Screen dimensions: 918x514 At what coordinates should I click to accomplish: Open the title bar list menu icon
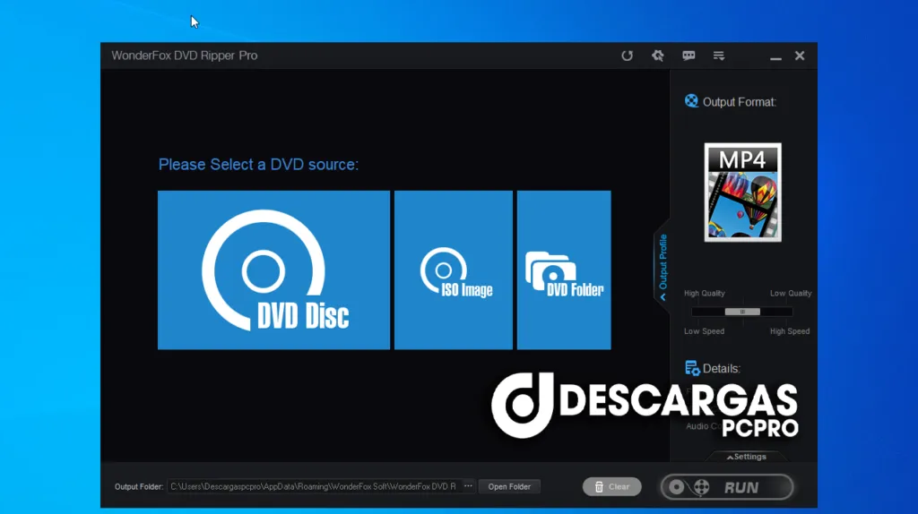tap(719, 56)
